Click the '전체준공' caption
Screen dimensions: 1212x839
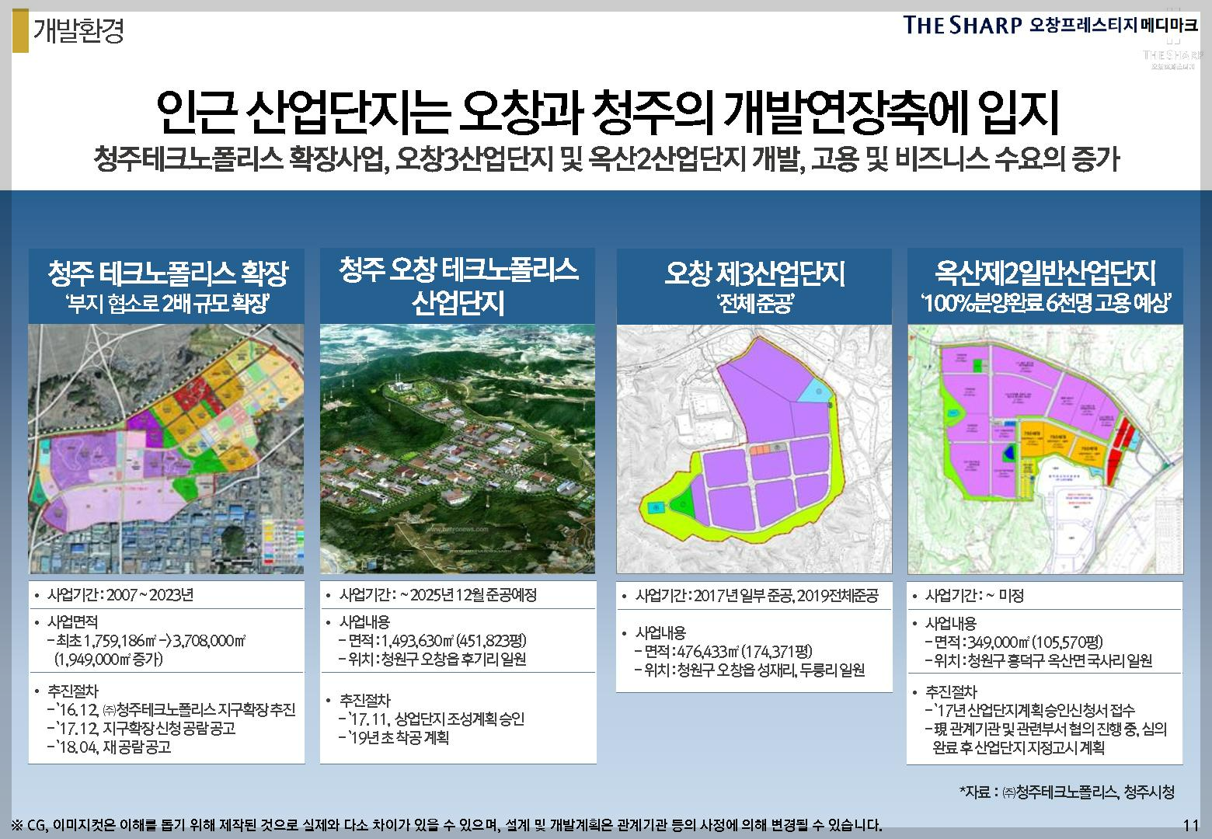point(754,304)
